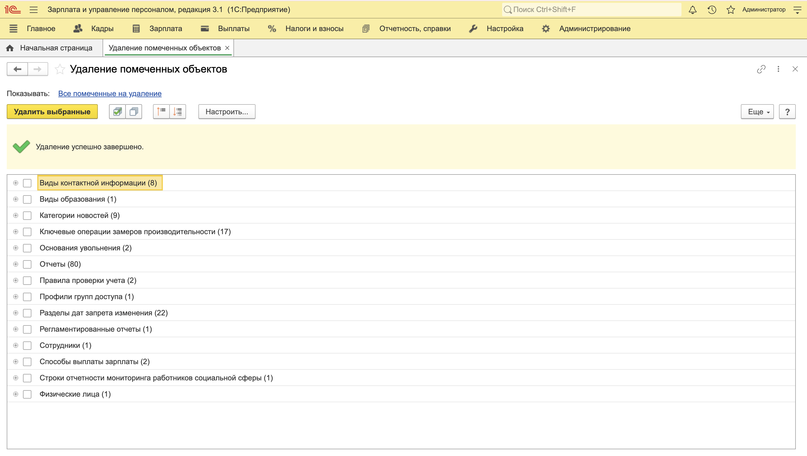Select the Виды образования (1) checkbox
The height and width of the screenshot is (456, 807).
coord(27,199)
